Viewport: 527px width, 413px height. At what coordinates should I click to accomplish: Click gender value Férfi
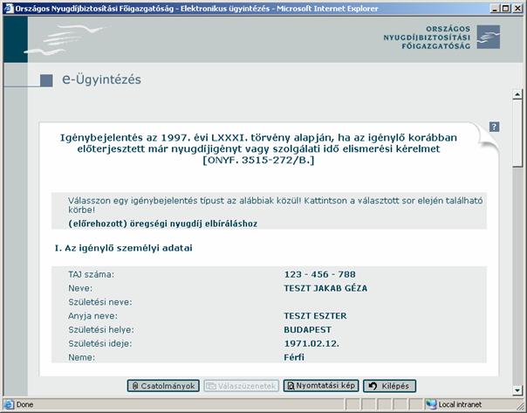[x=294, y=357]
